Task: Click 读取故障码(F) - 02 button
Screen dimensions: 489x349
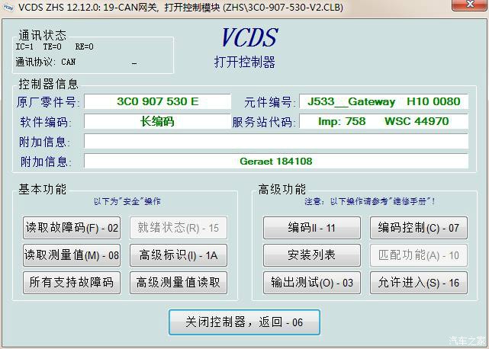Action: click(72, 227)
